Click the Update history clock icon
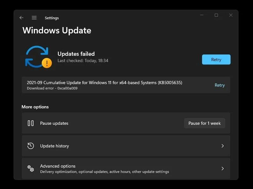 click(31, 146)
